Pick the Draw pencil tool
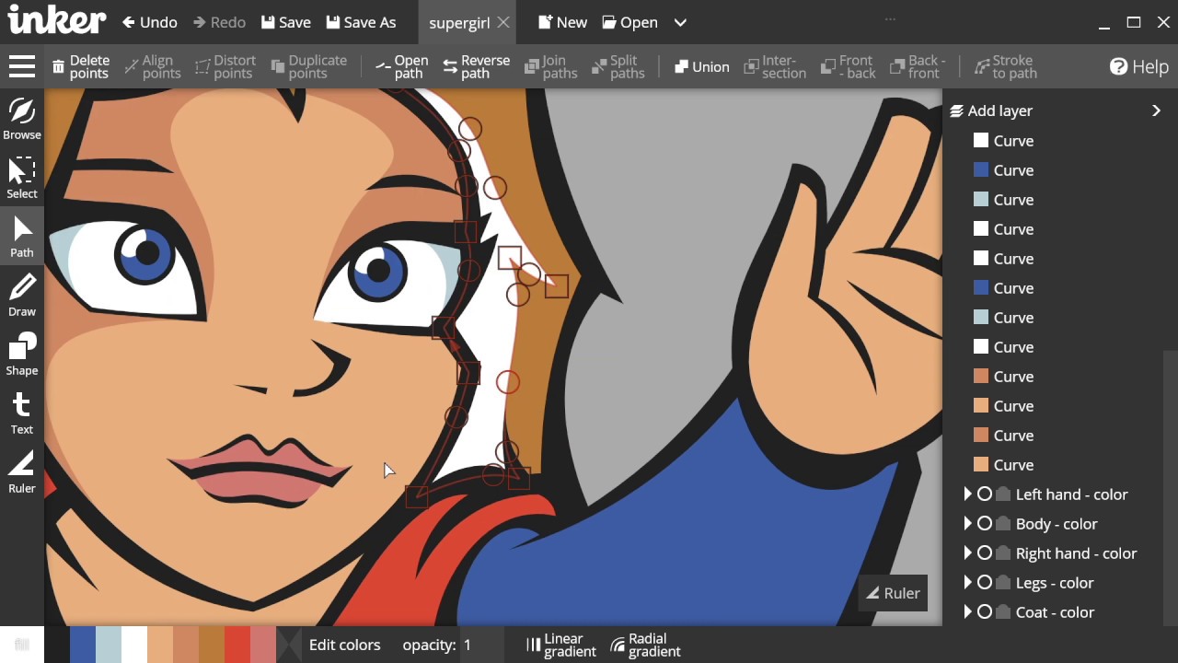 pyautogui.click(x=22, y=296)
